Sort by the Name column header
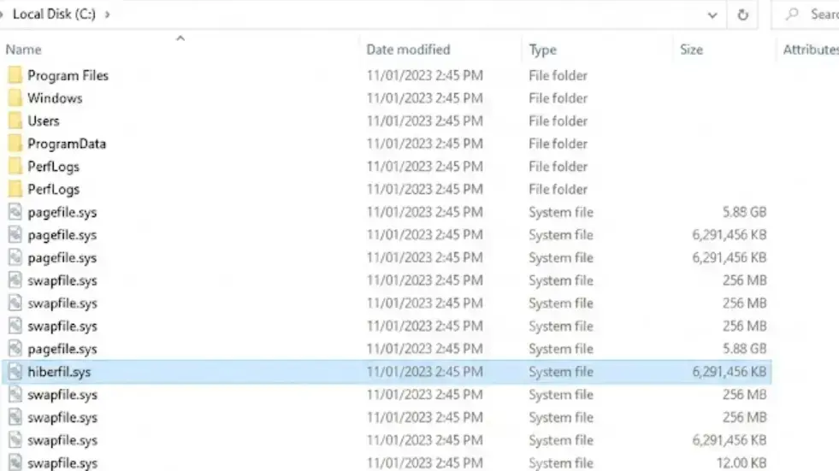Screen dimensions: 839x471 pos(24,50)
